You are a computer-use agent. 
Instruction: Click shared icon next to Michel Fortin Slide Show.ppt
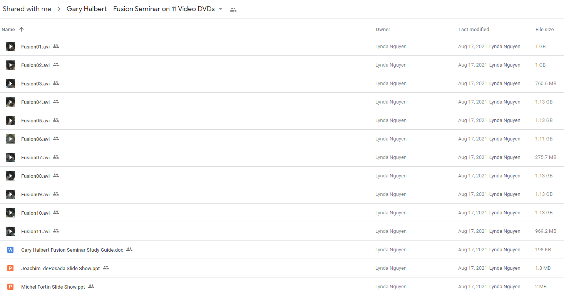point(91,286)
